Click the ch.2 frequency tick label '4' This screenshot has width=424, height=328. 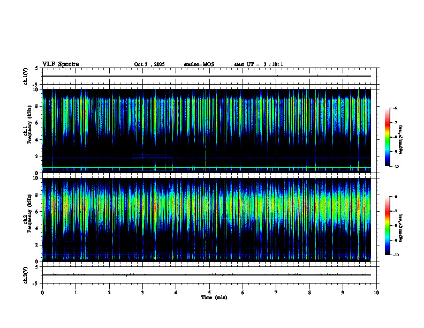[x=37, y=228]
